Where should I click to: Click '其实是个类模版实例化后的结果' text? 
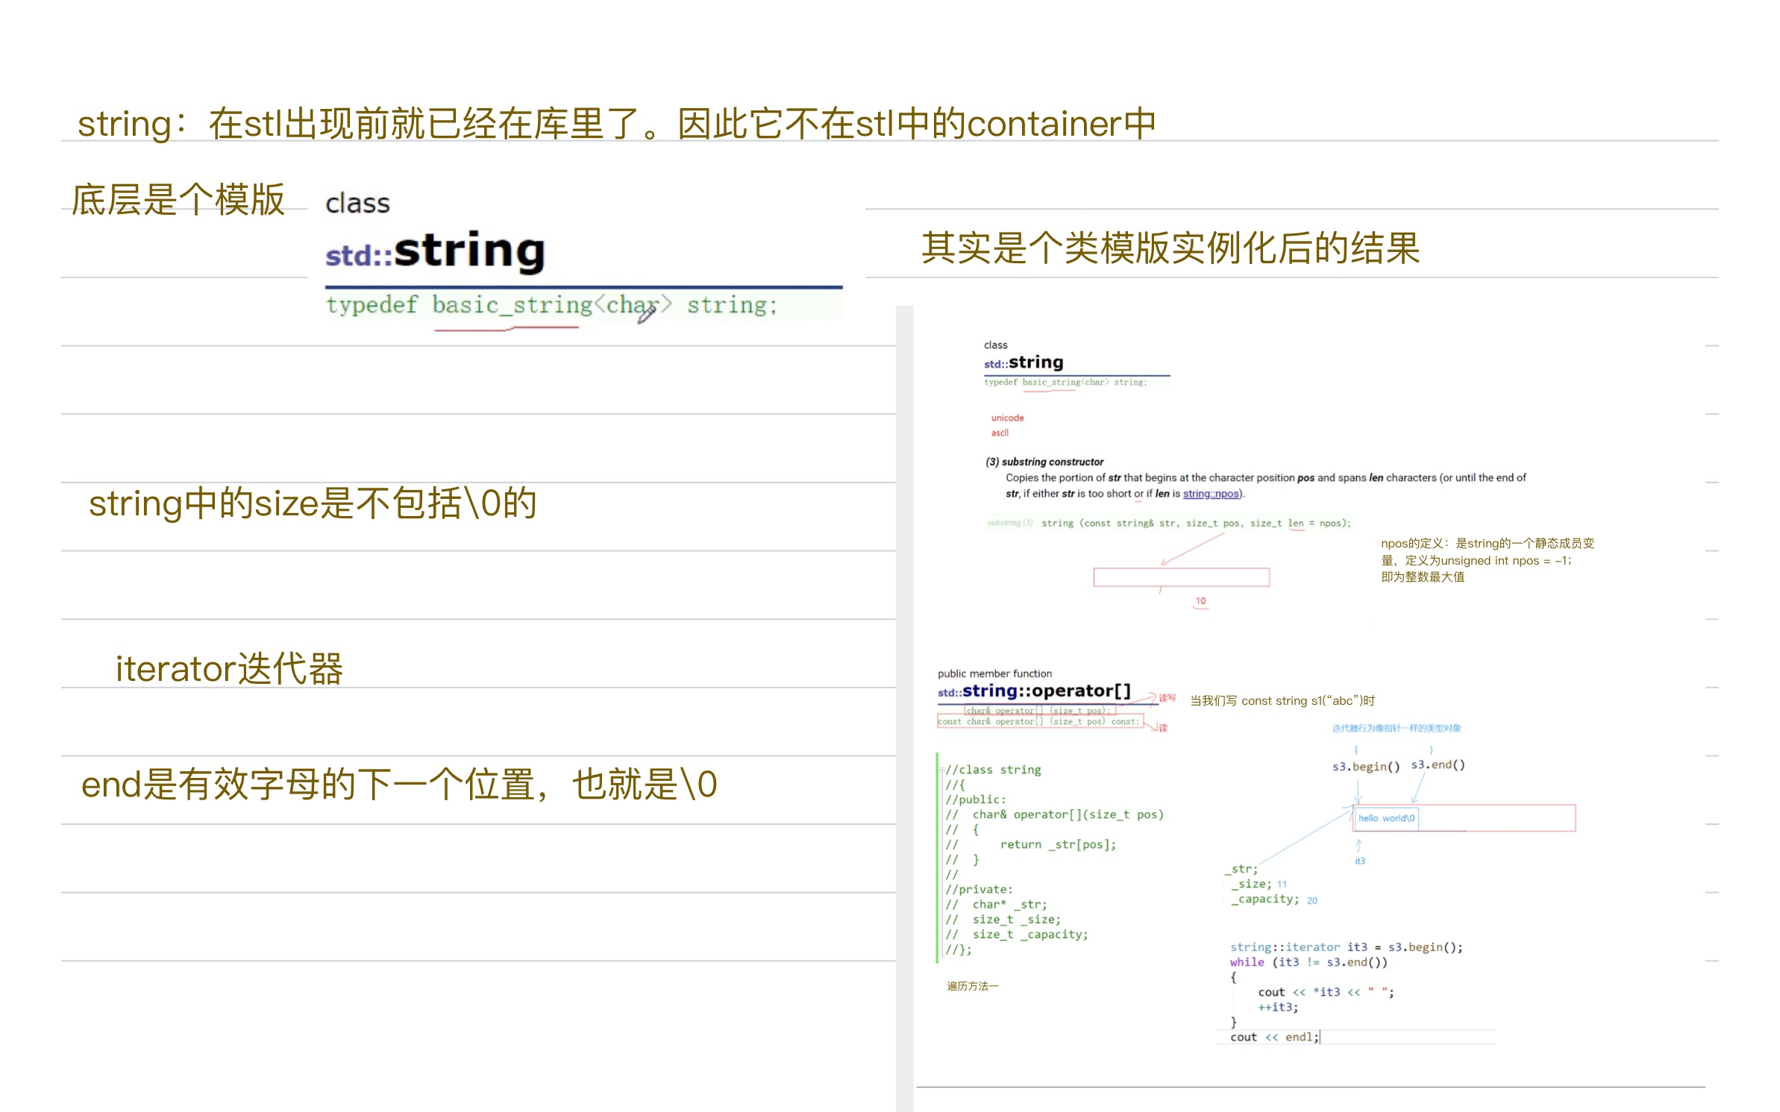point(1170,248)
